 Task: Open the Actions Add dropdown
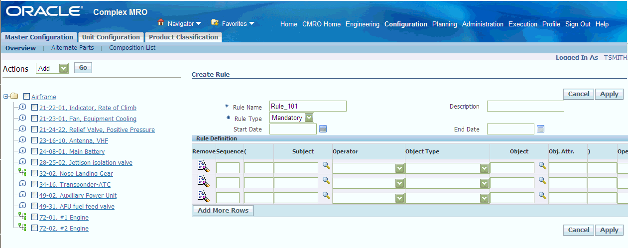(x=52, y=68)
